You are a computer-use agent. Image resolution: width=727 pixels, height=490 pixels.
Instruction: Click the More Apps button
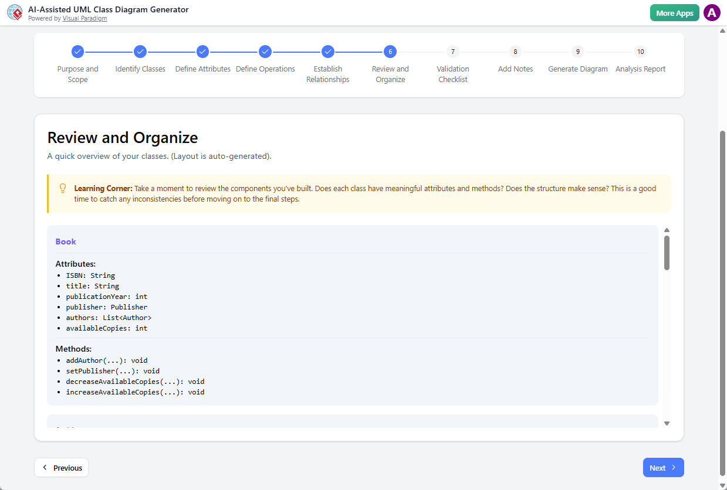pyautogui.click(x=675, y=13)
